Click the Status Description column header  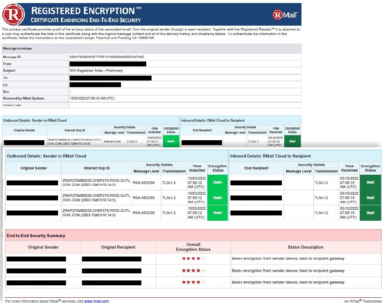pos(305,247)
